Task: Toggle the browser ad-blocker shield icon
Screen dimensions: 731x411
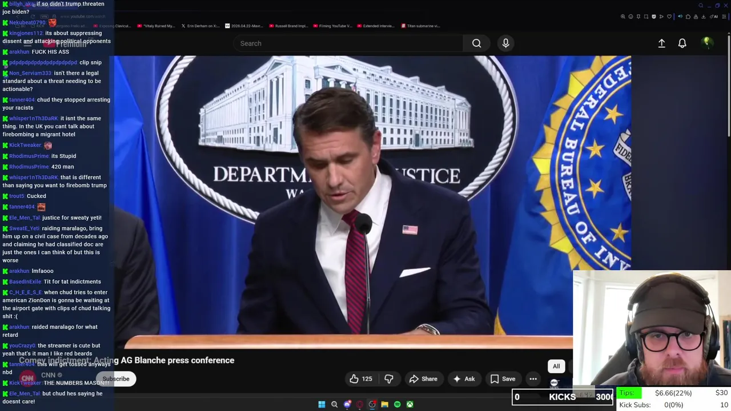Action: pos(654,17)
